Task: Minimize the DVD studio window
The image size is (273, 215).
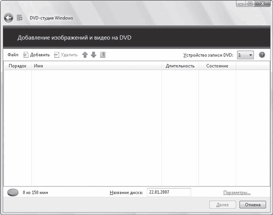Action: click(x=241, y=4)
